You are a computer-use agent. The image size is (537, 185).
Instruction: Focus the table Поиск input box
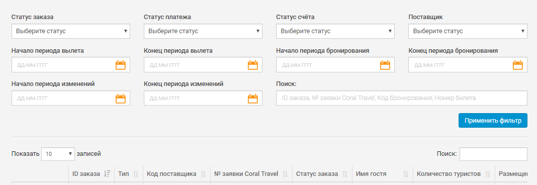493,154
